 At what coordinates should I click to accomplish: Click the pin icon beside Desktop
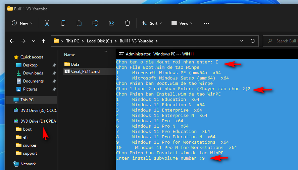click(x=54, y=65)
